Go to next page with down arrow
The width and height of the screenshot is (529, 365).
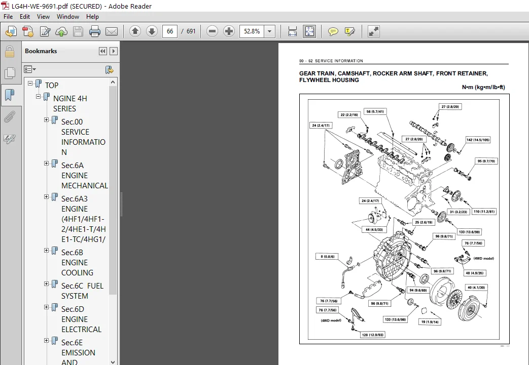[152, 31]
